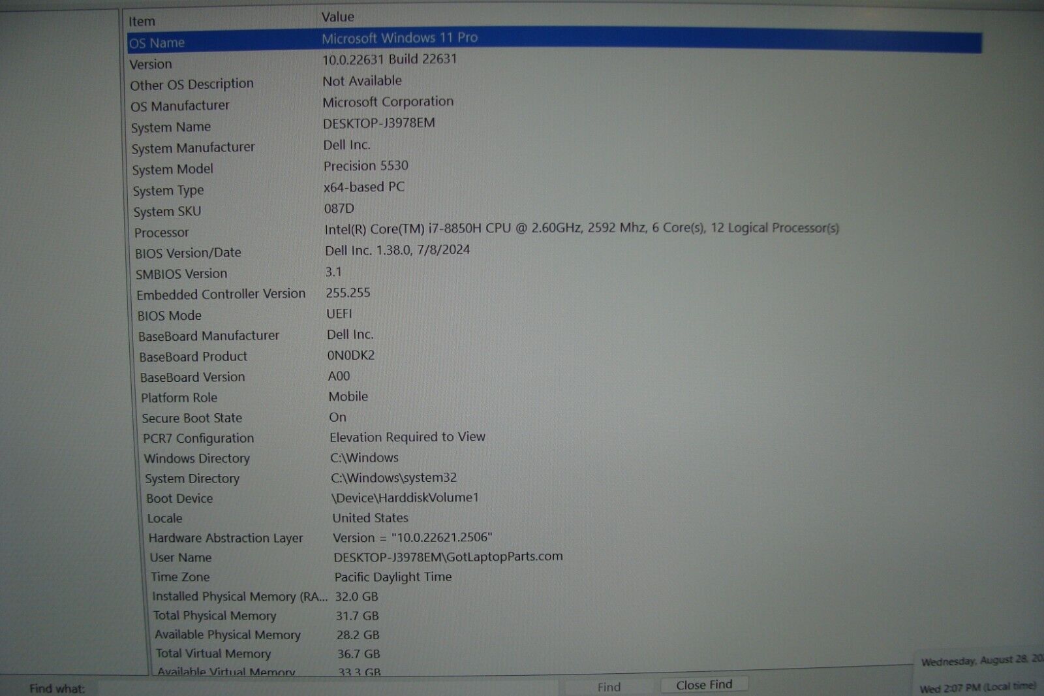Select the BIOS Mode row
Image resolution: width=1044 pixels, height=696 pixels.
[x=169, y=315]
